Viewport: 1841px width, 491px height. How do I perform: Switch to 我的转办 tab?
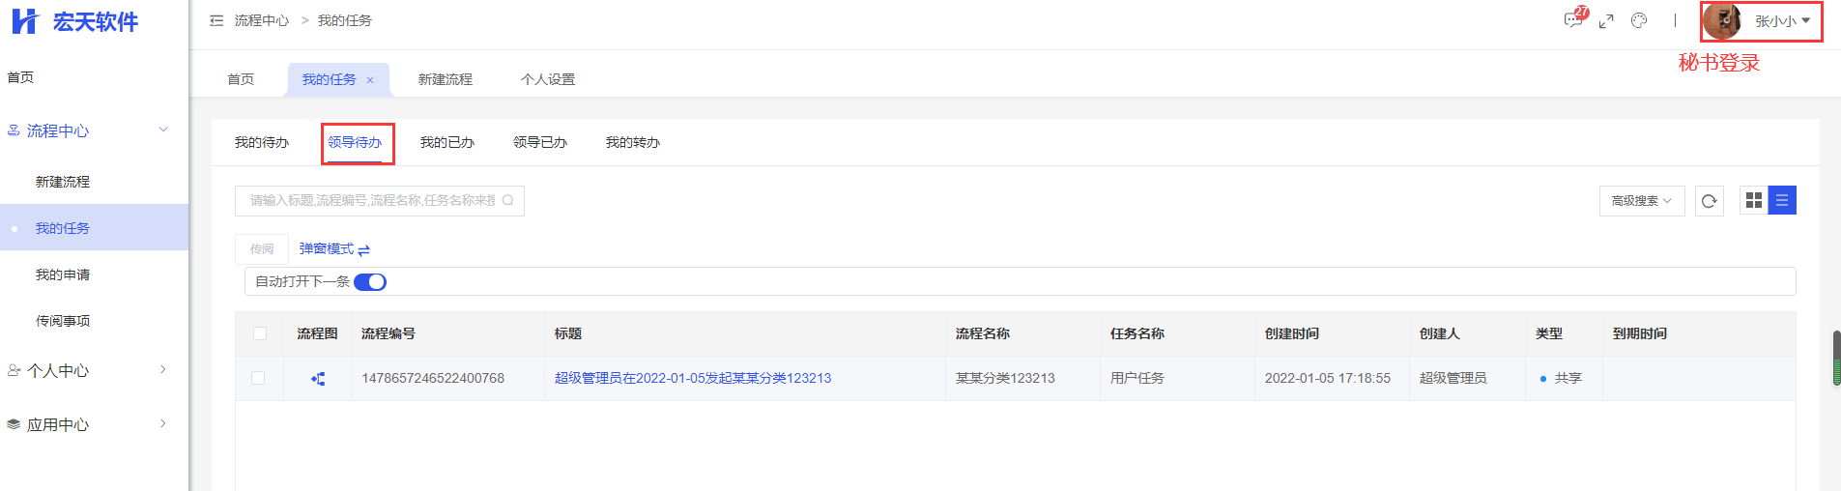[x=633, y=142]
